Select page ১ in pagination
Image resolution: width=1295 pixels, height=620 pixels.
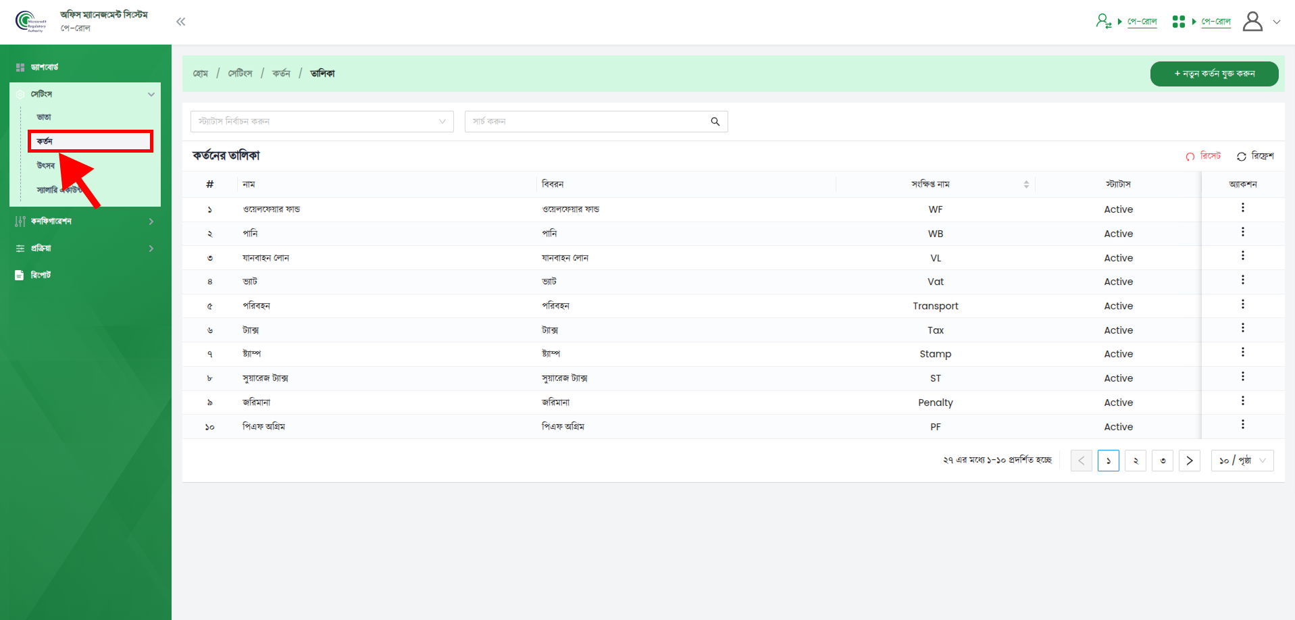(1109, 461)
